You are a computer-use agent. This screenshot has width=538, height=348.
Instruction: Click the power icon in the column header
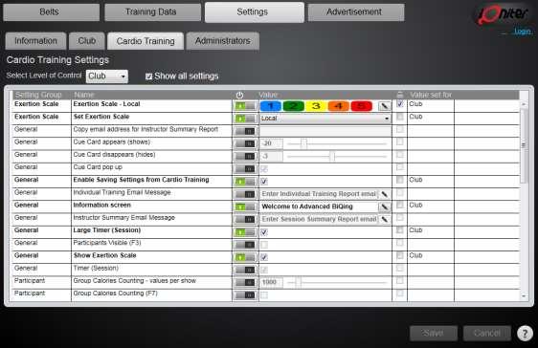click(x=239, y=95)
